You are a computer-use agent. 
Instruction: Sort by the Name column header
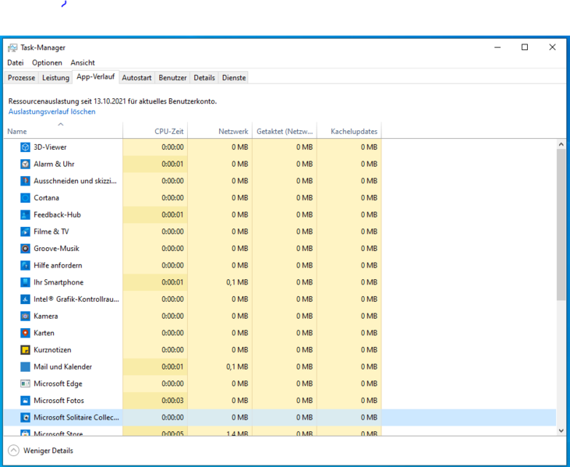pos(17,132)
